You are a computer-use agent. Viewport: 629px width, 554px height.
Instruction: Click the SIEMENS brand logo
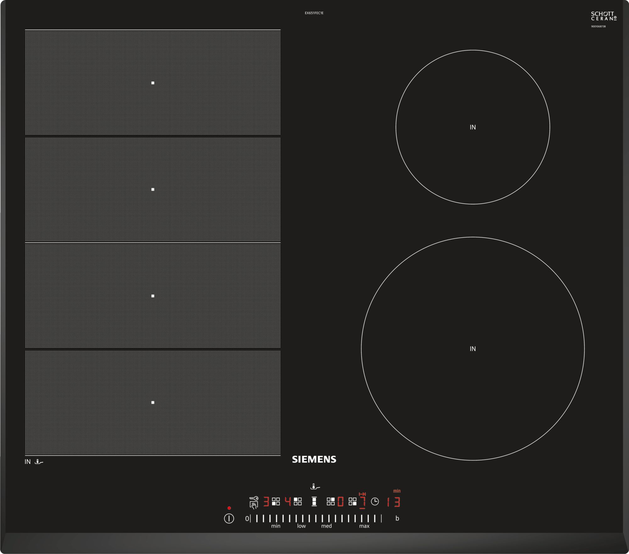click(314, 459)
